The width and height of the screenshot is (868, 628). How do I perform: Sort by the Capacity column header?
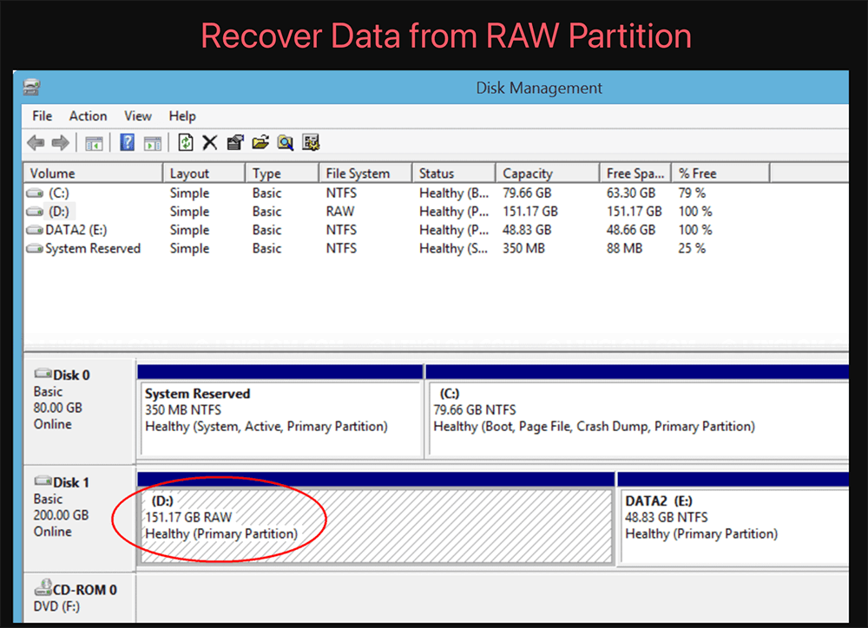[547, 173]
